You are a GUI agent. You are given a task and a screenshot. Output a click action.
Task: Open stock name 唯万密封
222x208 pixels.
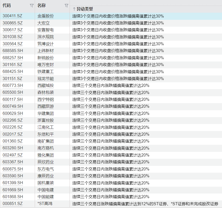point(46,65)
